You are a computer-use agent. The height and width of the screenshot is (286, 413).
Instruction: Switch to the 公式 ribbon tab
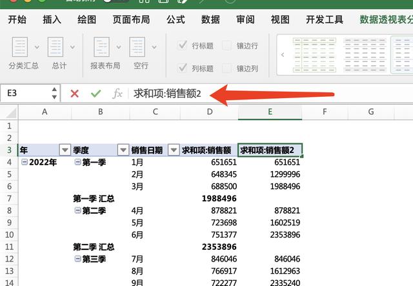(175, 19)
